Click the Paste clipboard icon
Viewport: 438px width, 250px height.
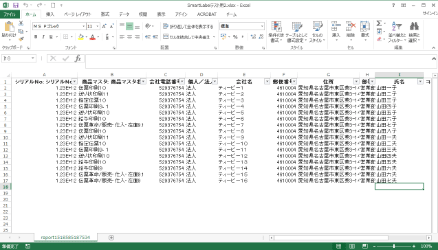(x=9, y=27)
